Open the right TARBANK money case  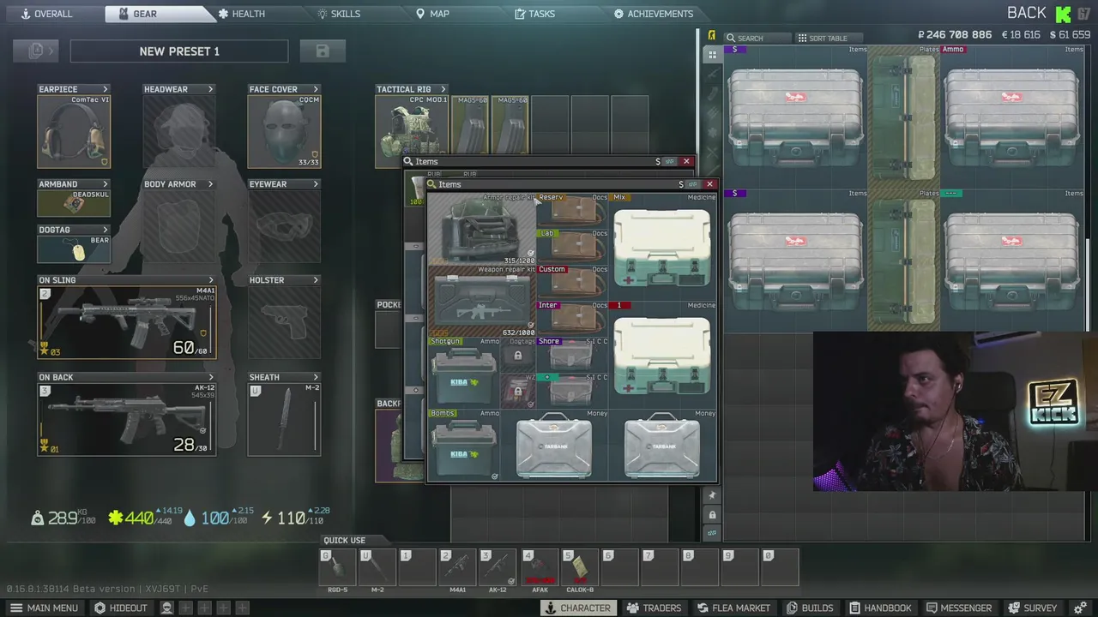tap(662, 445)
